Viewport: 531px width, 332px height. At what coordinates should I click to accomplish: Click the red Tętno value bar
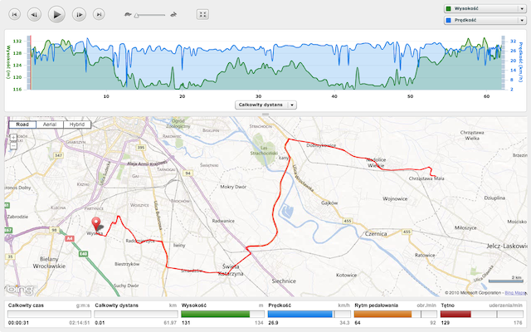tap(455, 314)
